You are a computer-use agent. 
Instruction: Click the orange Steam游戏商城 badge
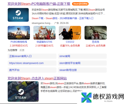pyautogui.click(x=80, y=4)
